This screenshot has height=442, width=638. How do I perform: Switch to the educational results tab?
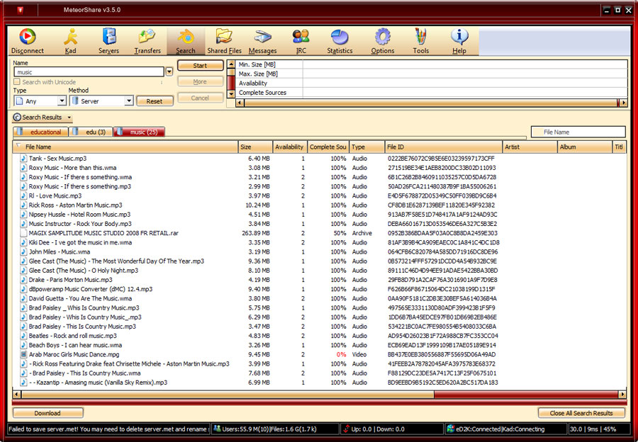(40, 132)
